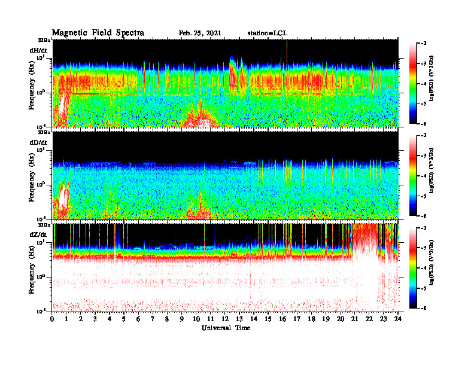Click the log(PSD) label beside dH/dt color bar
This screenshot has width=474, height=366.
tap(432, 78)
